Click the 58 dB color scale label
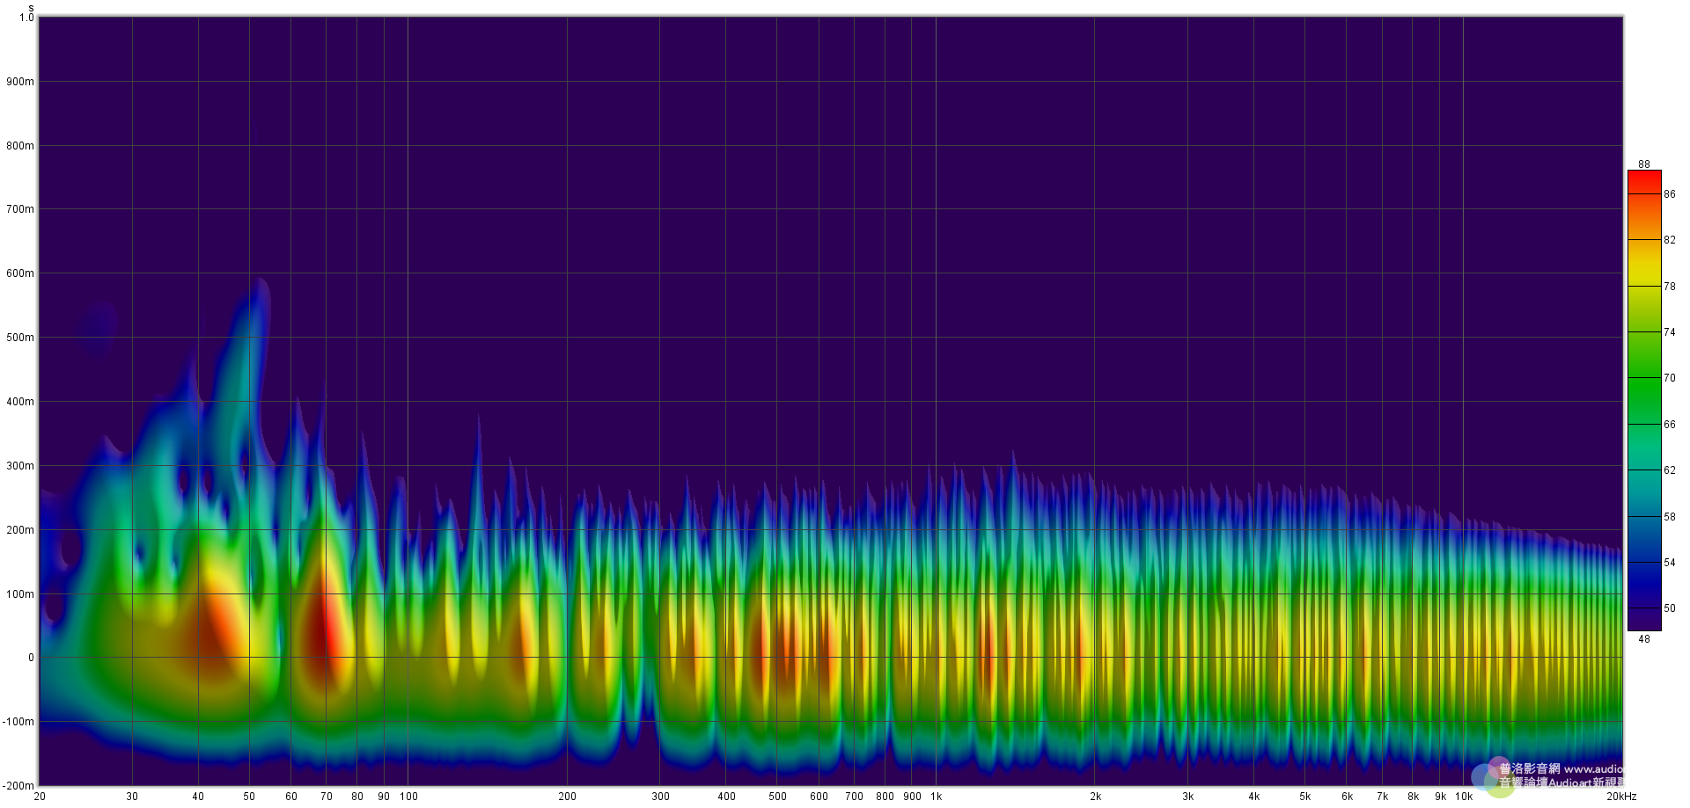Viewport: 1690px width, 808px height. click(x=1670, y=517)
